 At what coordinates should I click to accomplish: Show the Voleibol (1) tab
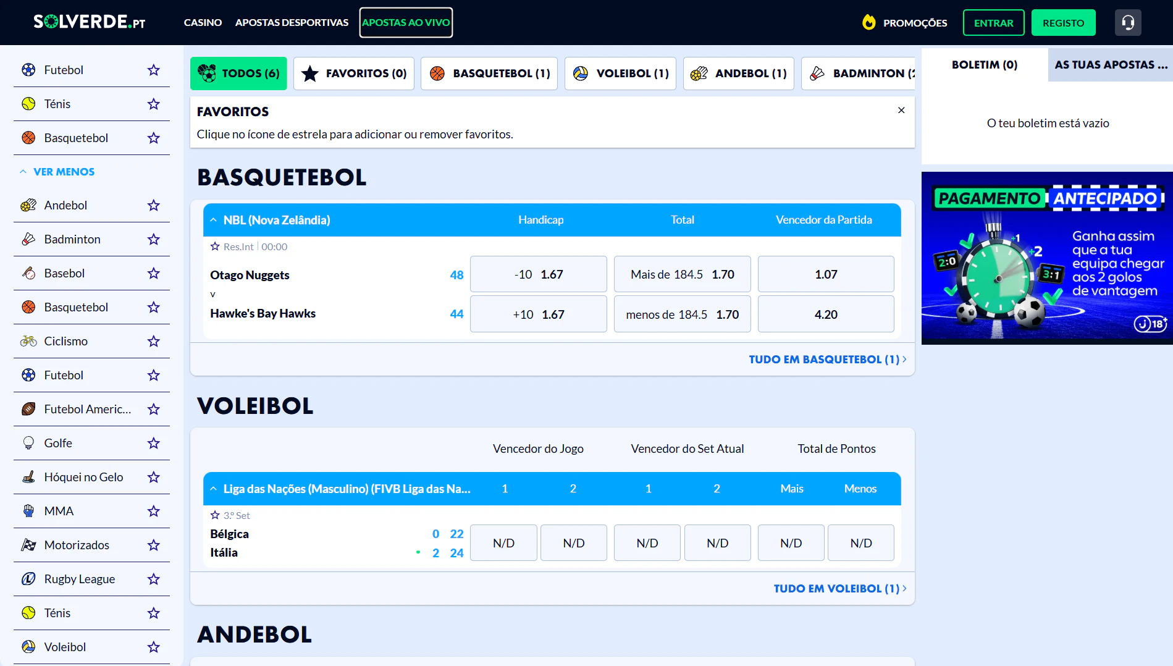620,74
